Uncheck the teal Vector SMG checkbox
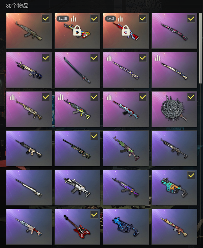Screen dimensions: 203x248 point(191,175)
